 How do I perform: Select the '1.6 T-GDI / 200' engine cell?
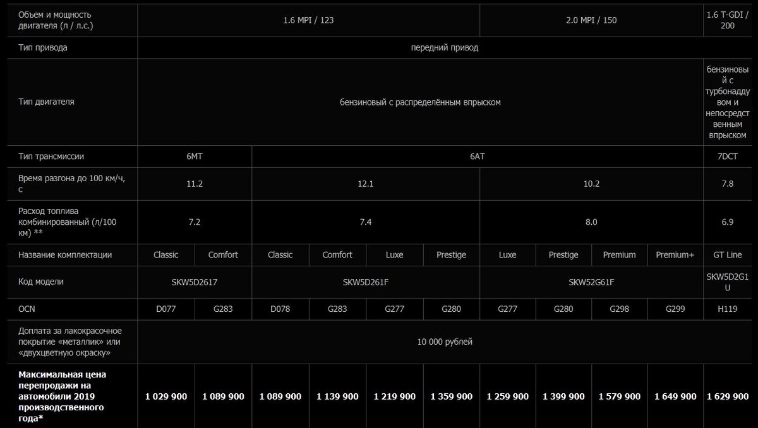point(727,20)
